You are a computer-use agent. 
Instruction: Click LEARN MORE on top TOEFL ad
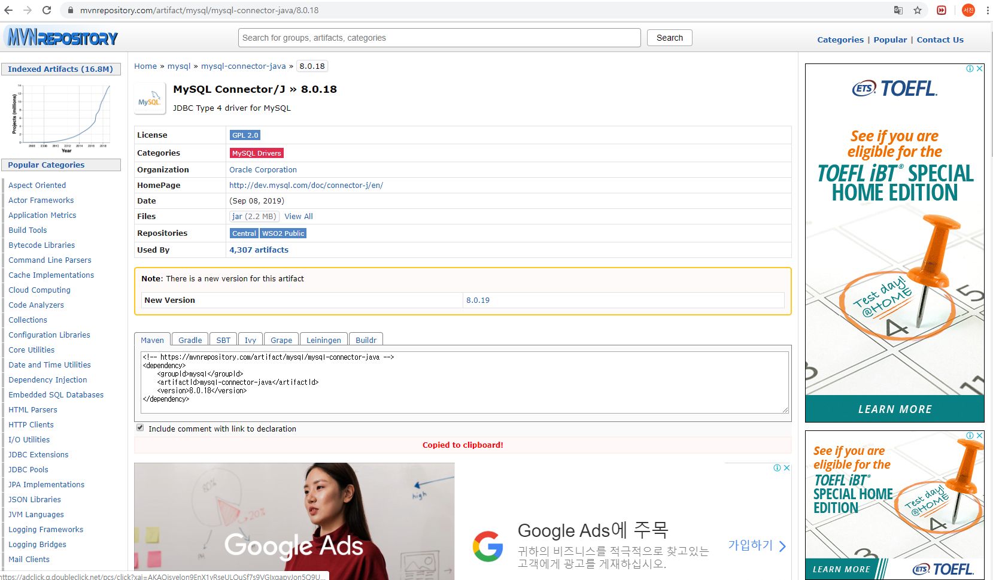(895, 409)
